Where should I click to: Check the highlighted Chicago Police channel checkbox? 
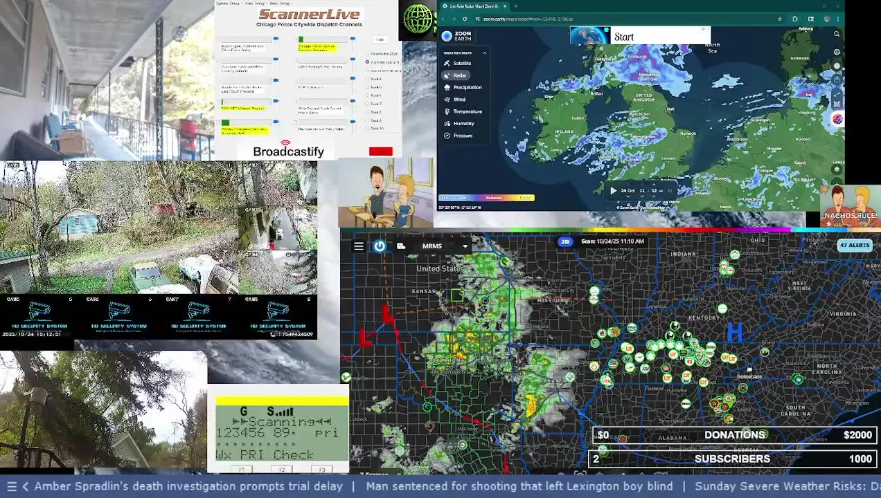295,39
